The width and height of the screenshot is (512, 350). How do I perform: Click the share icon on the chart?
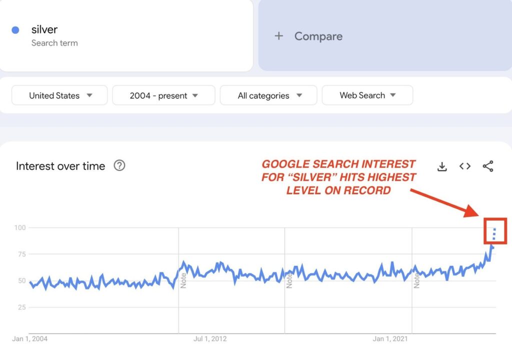[x=488, y=166]
